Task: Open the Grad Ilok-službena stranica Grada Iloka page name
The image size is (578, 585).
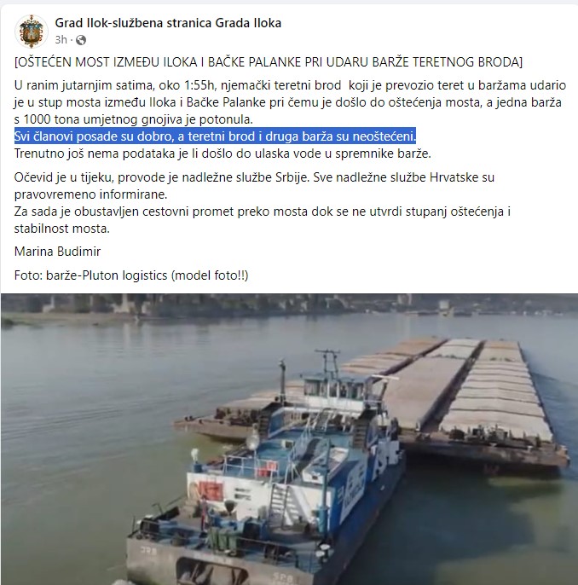Action: (168, 23)
